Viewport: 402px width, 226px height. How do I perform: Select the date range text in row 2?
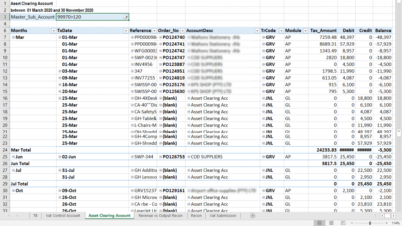pyautogui.click(x=52, y=10)
